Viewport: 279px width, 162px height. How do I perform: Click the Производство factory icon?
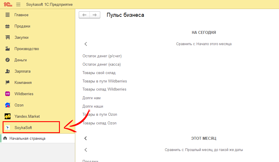tap(8, 49)
